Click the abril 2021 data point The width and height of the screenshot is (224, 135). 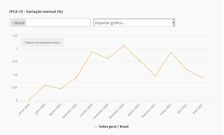tap(187, 70)
